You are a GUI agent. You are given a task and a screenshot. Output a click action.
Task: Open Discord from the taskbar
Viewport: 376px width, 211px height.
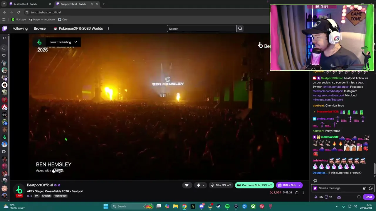202,206
